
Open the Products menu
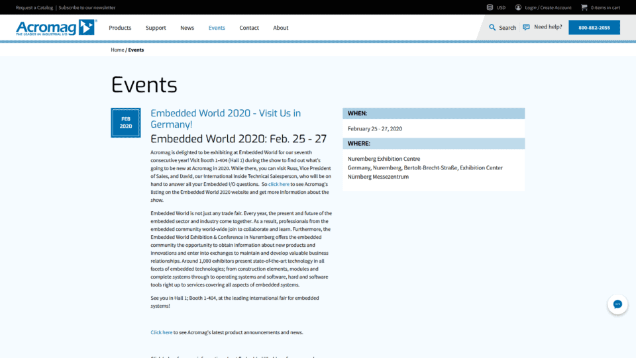120,28
